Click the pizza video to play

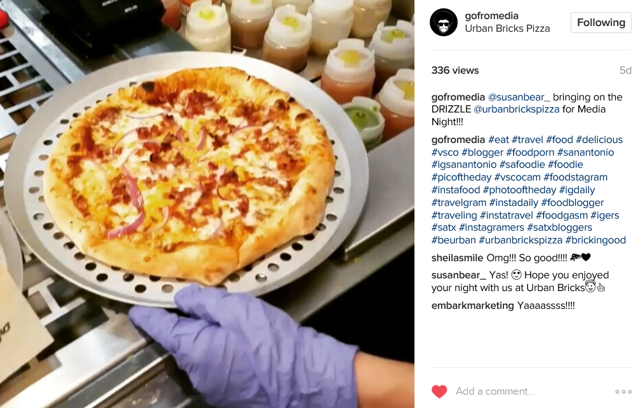point(207,204)
